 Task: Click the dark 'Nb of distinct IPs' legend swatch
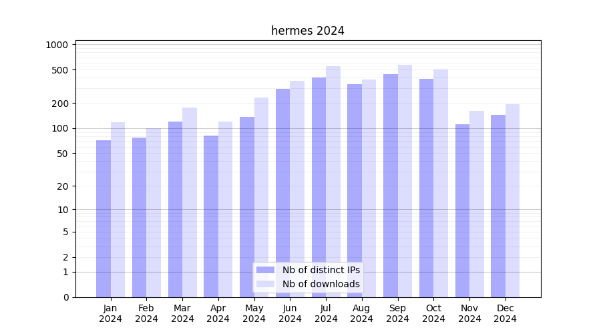pos(265,270)
